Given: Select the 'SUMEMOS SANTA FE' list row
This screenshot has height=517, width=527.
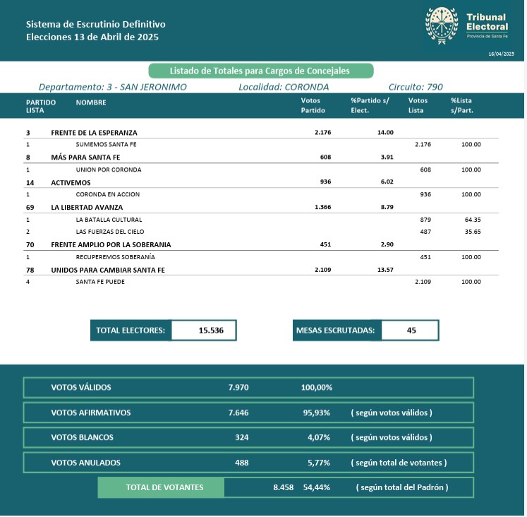Looking at the screenshot, I should (x=261, y=144).
